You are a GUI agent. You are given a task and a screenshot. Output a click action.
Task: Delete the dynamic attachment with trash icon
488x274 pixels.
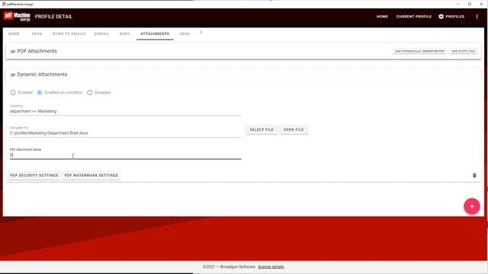coord(474,175)
